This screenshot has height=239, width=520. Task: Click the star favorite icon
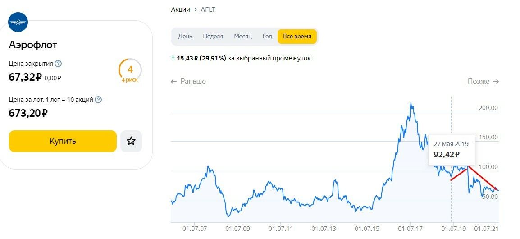(131, 141)
